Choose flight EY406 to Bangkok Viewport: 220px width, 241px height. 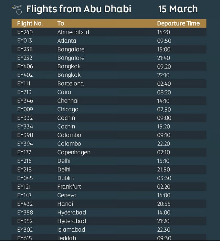point(109,66)
